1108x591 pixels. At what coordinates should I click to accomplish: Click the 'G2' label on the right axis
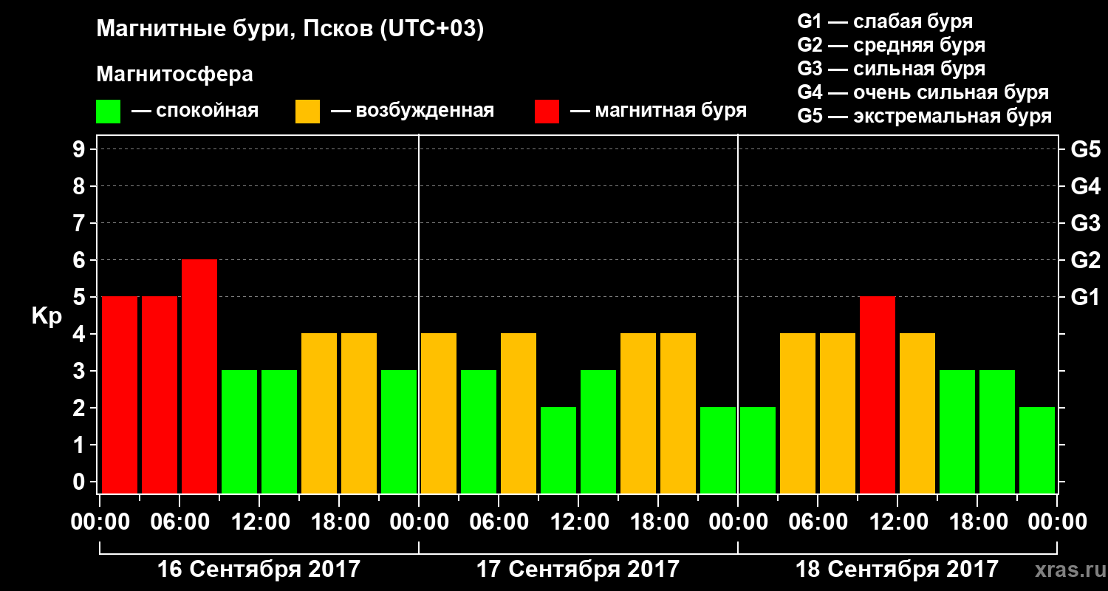tap(1085, 261)
